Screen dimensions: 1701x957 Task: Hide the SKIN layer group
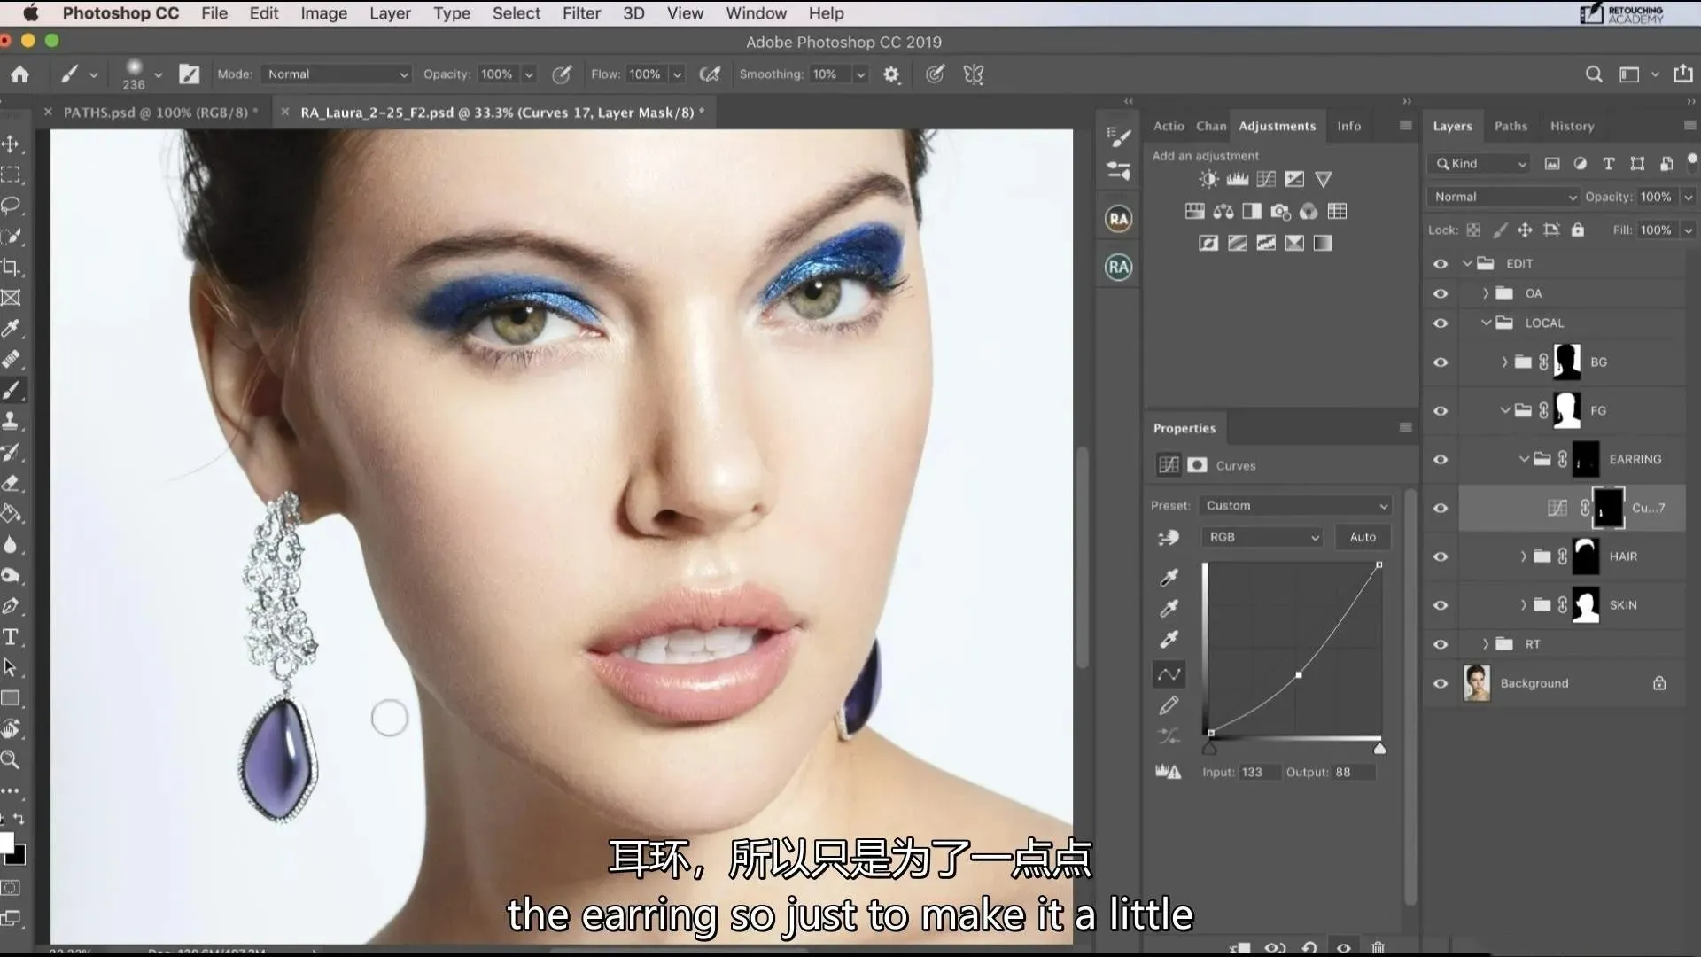(1441, 605)
